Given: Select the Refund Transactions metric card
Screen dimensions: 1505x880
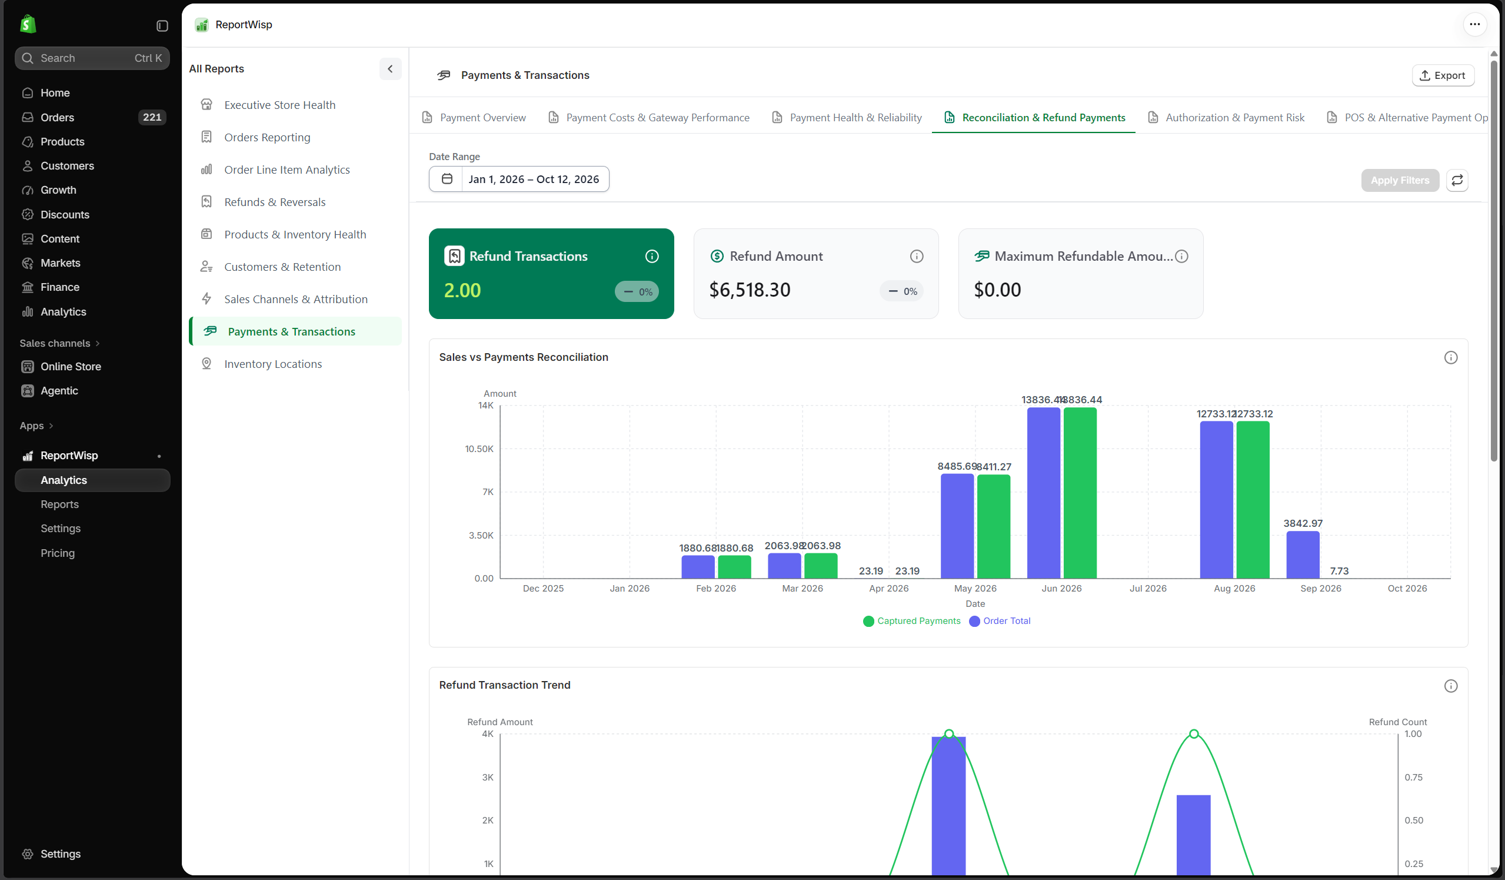Looking at the screenshot, I should click(x=551, y=274).
